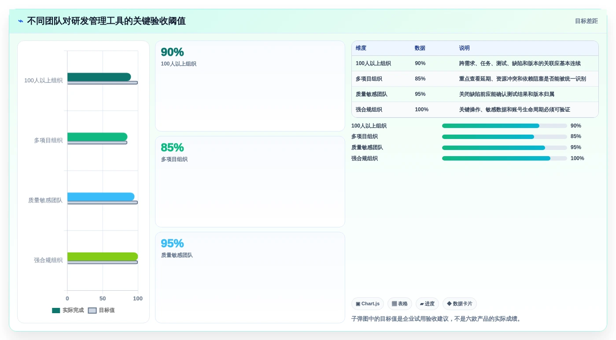Click the 50 tick label on chart axis
This screenshot has height=340, width=616.
[x=103, y=299]
